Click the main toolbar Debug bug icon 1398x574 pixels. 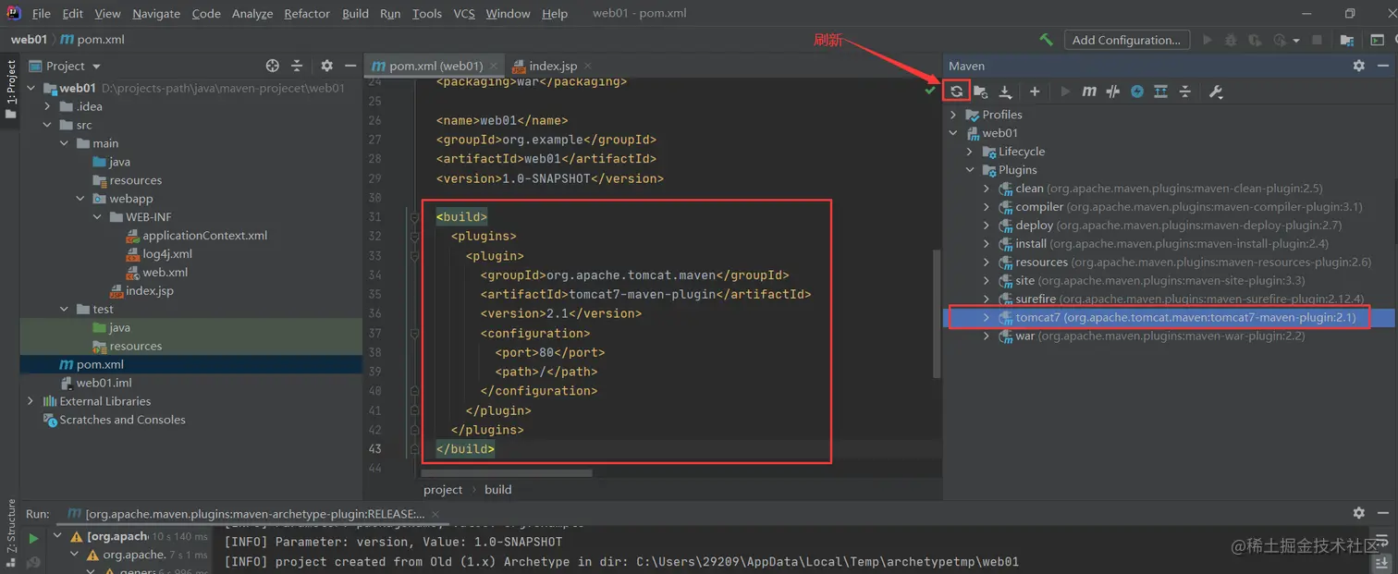click(1231, 40)
